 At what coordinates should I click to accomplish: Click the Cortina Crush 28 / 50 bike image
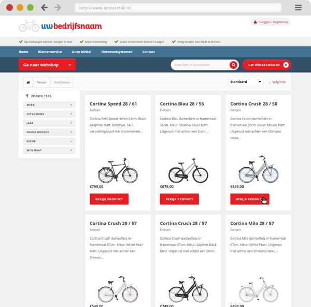coord(259,169)
